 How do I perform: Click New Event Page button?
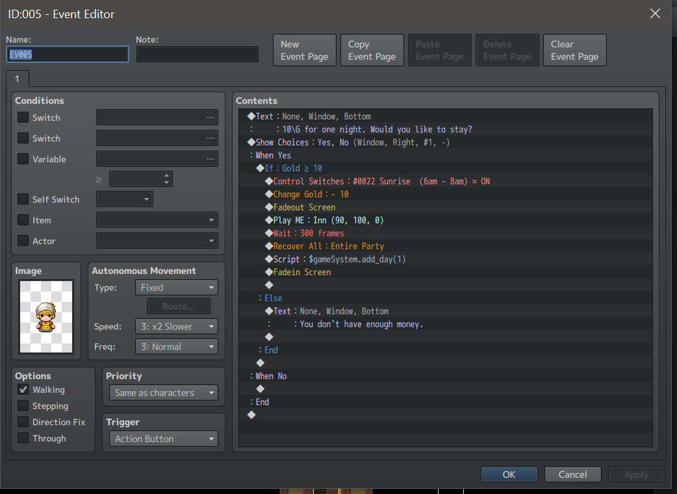[x=305, y=50]
